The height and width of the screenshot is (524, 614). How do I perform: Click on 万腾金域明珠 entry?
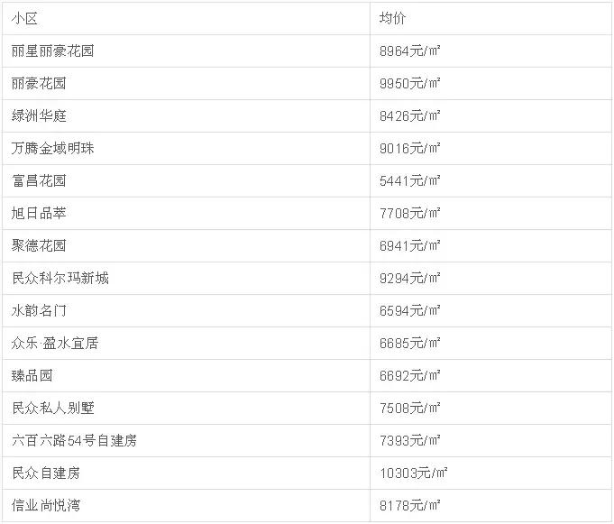coord(52,149)
